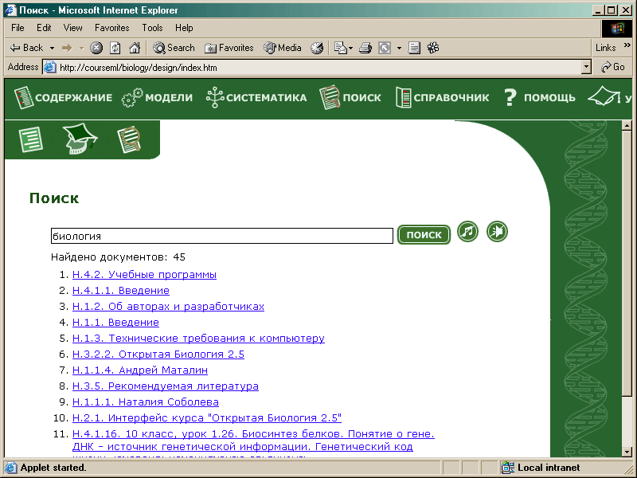
Task: Open the Tools menu
Action: pyautogui.click(x=152, y=28)
